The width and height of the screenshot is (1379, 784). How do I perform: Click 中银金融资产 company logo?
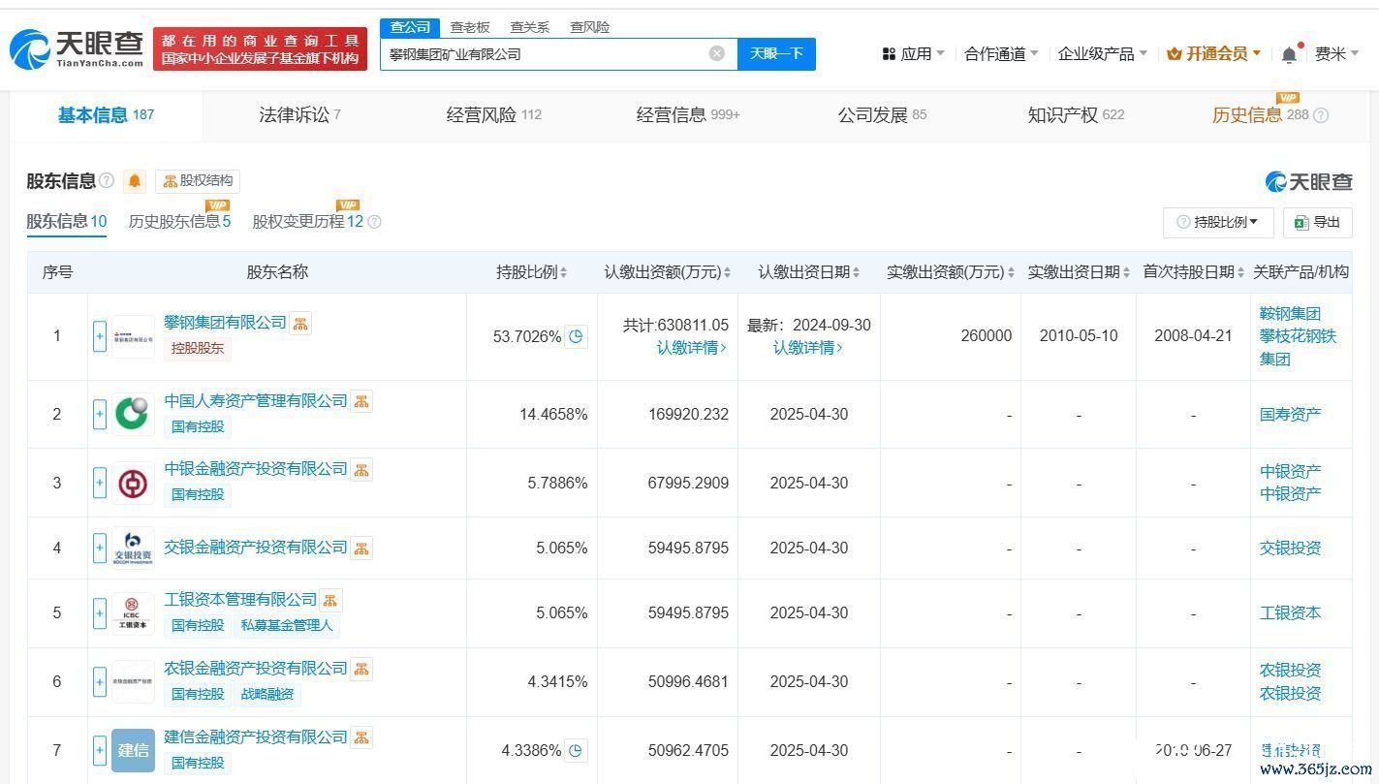pos(133,484)
